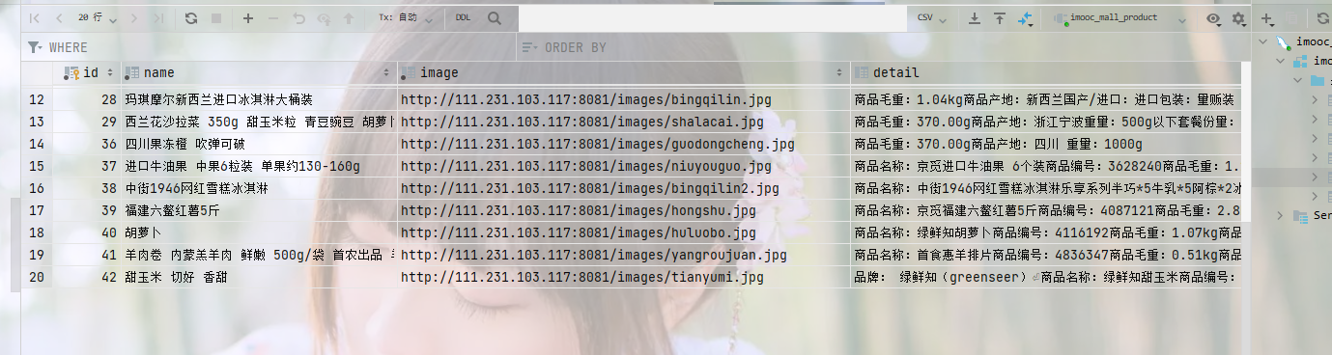Select name cell 玛琪摩尔新西兰进口冰淇淋大桶装

[259, 99]
